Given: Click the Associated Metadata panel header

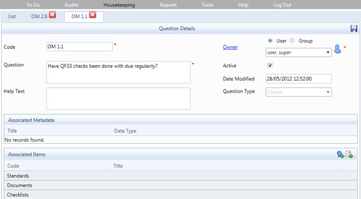Looking at the screenshot, I should (x=180, y=120).
